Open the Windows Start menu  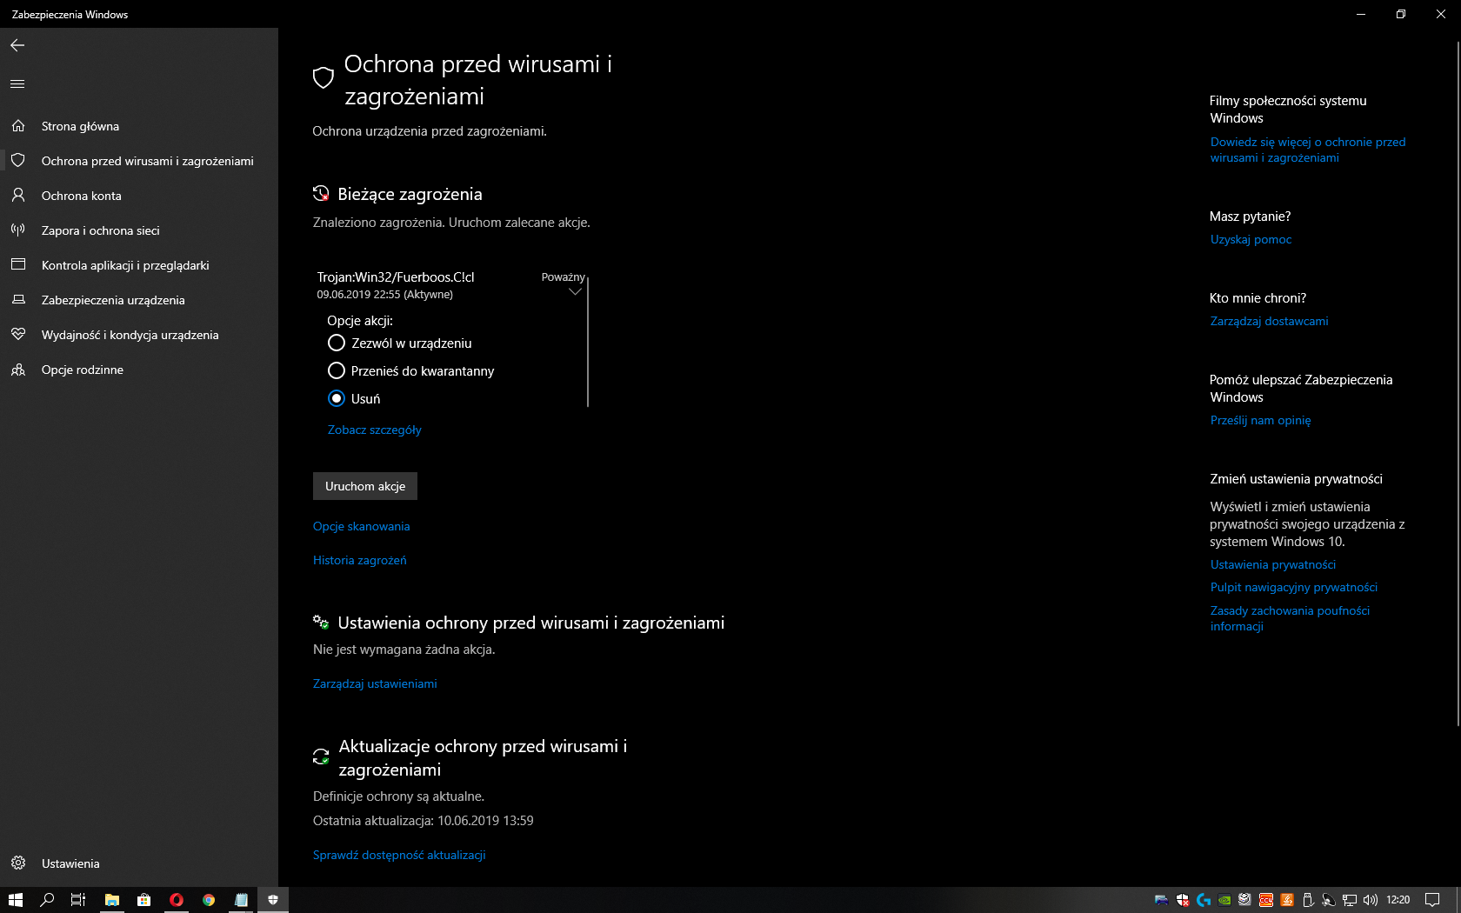[x=16, y=900]
